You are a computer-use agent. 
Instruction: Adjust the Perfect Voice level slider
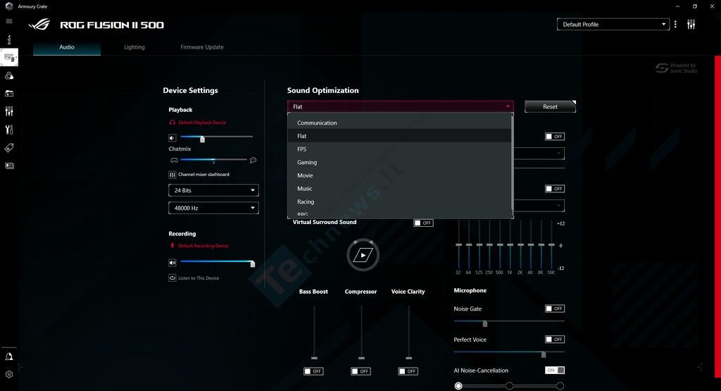509,353
